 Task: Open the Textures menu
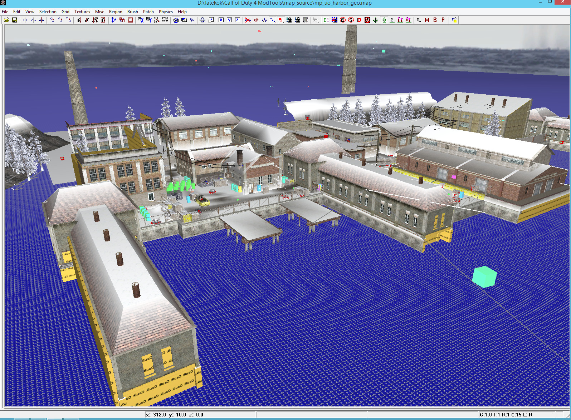[82, 12]
